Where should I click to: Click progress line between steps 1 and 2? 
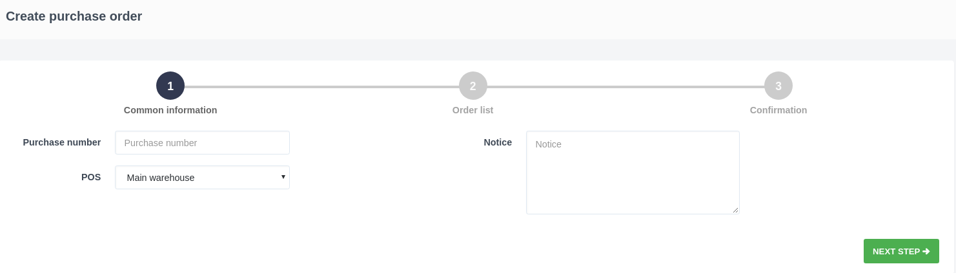point(321,86)
